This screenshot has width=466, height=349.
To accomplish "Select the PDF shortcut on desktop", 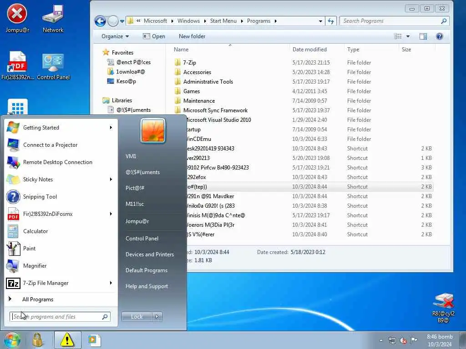I will [x=18, y=66].
